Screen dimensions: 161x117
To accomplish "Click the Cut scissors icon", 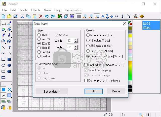I will coord(22,16).
